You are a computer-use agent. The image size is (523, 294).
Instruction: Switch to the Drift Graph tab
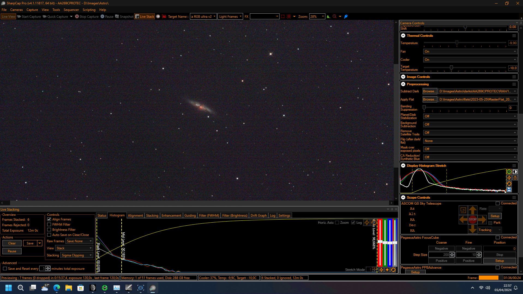pyautogui.click(x=259, y=215)
